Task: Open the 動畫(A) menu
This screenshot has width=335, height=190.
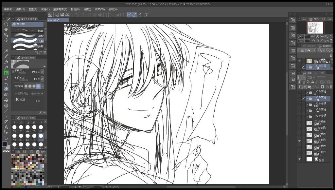Action: click(33, 9)
